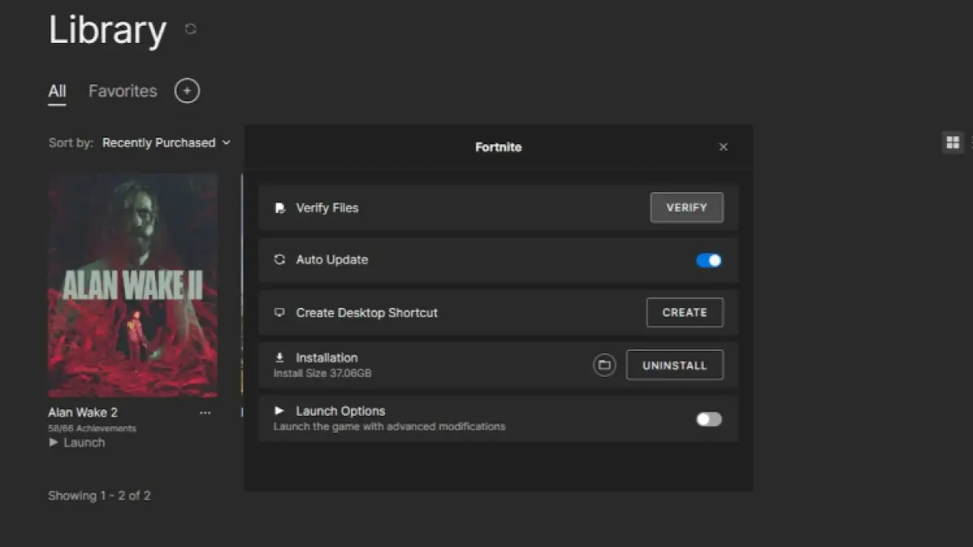Click the Showing 1 - 2 of 2 text
This screenshot has height=547, width=973.
100,495
